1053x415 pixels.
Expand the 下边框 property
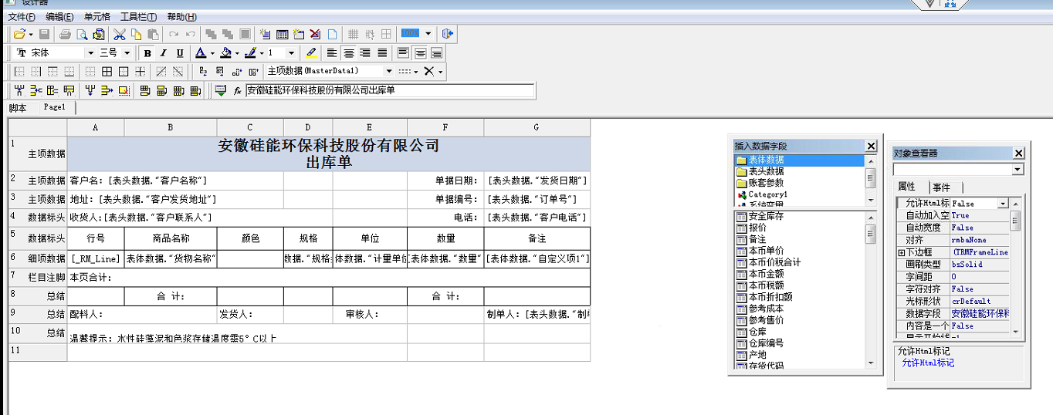[901, 252]
